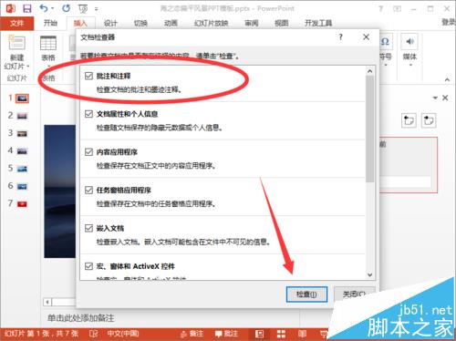Screen dimensions: 456x341
Task: Click the 登录 sign-in link
Action: 449,22
